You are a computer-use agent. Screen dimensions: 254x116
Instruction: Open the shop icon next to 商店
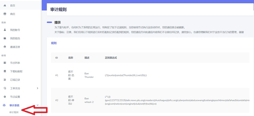point(5,14)
